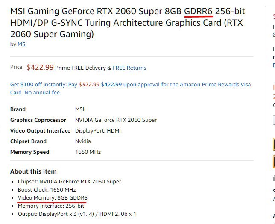Click the Chipset Brand Nvidia value
Screen dimensions: 275x224
(x=83, y=141)
